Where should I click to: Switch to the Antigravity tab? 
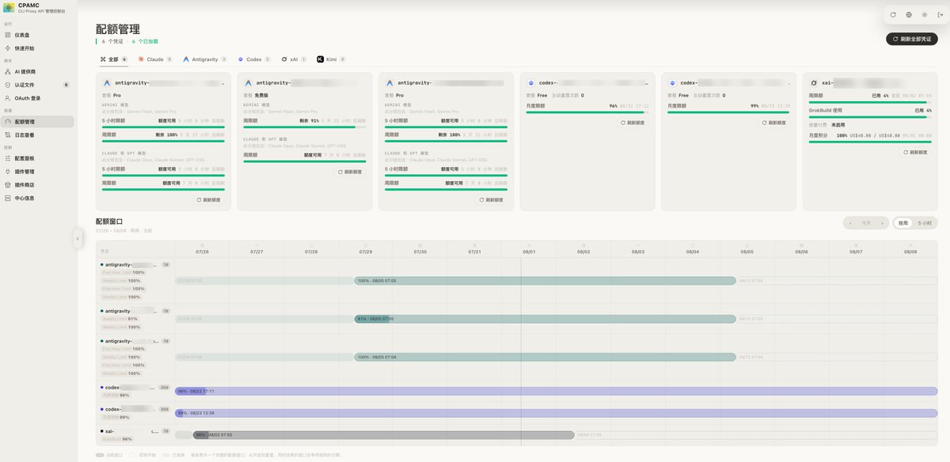coord(205,59)
